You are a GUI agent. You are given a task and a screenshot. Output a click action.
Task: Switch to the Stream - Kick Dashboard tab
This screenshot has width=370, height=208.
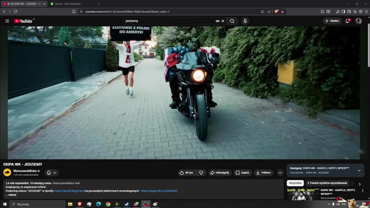68,4
